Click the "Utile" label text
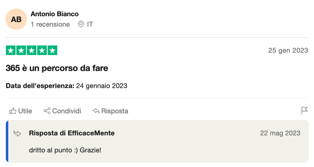314x167 pixels. point(25,111)
